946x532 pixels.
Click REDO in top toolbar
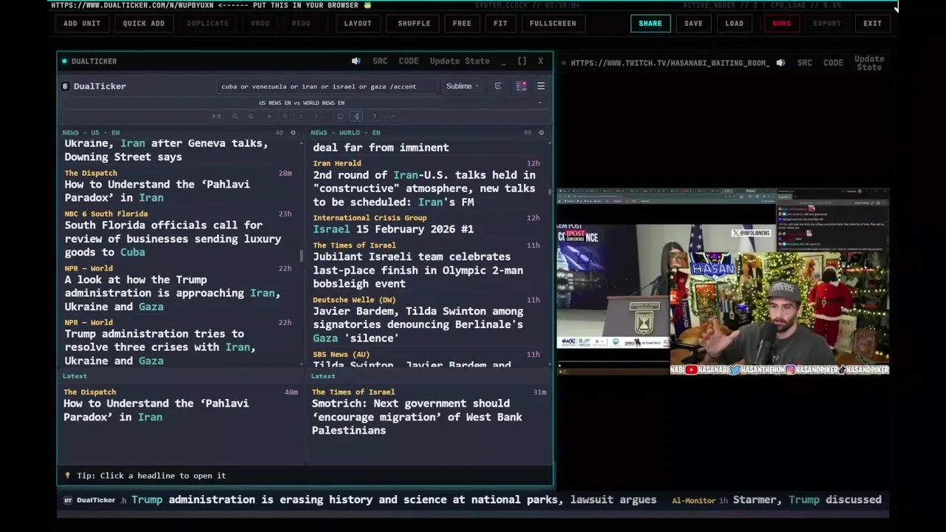pyautogui.click(x=301, y=24)
